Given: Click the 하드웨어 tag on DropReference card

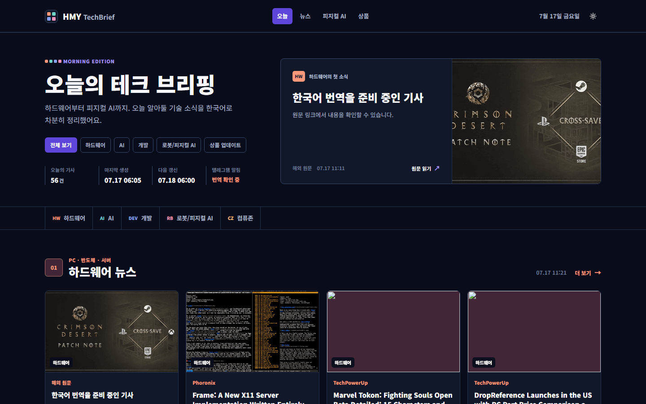Looking at the screenshot, I should (484, 363).
